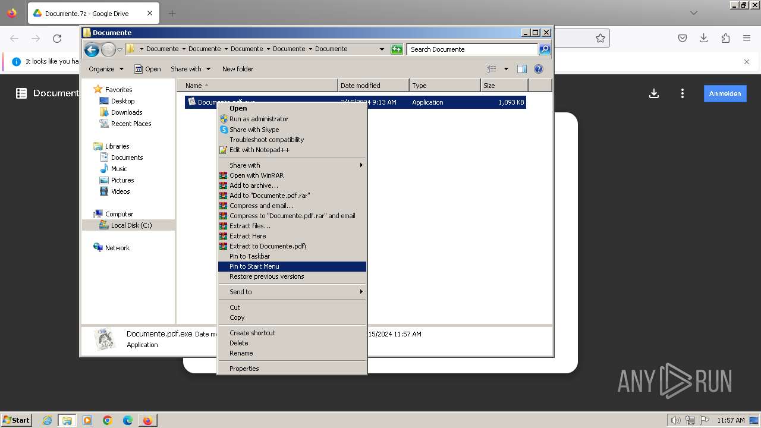Choose Add to "Documente.pdf.rar" entry
This screenshot has height=428, width=761.
click(x=292, y=196)
